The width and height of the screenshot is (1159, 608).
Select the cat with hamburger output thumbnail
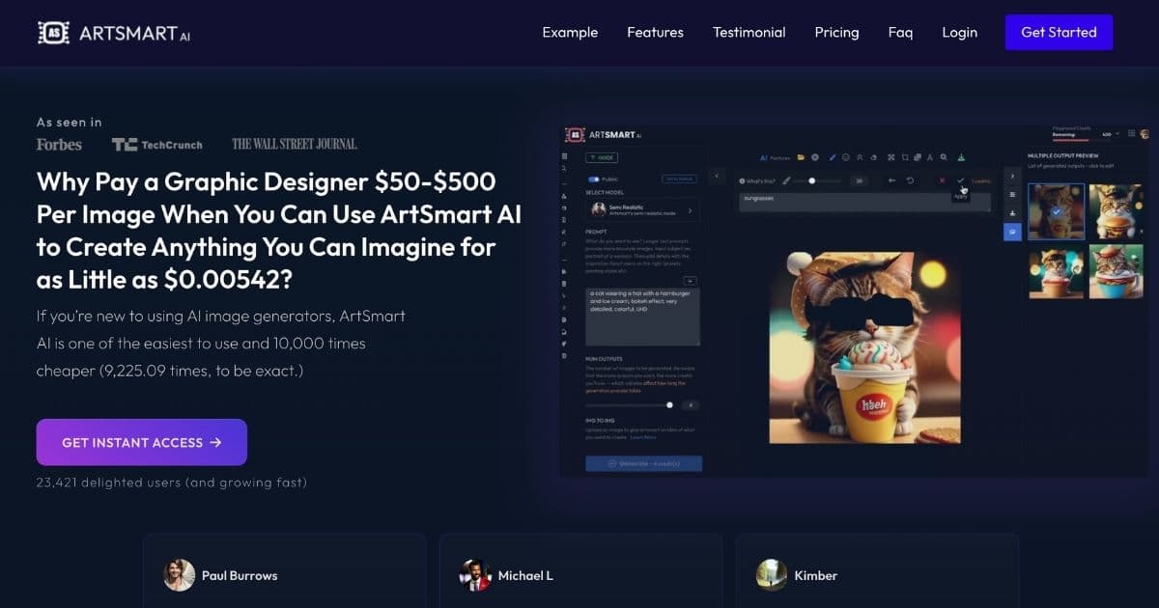(1117, 210)
